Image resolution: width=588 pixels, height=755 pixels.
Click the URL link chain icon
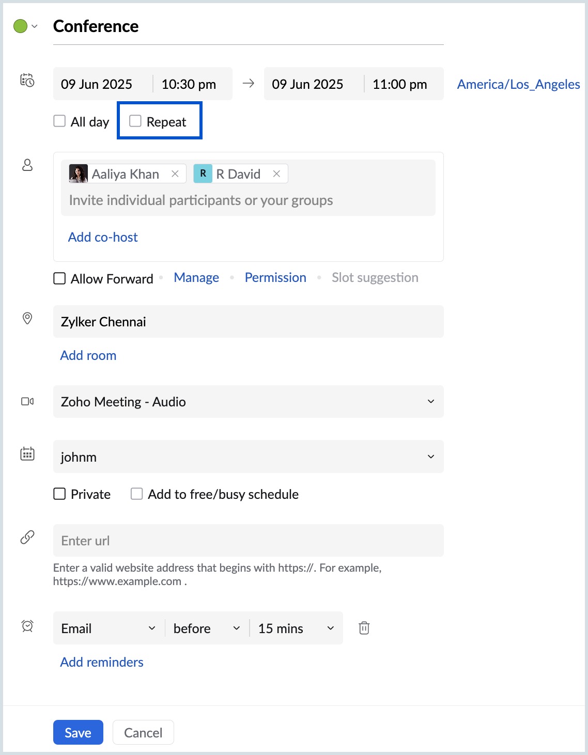click(x=27, y=537)
